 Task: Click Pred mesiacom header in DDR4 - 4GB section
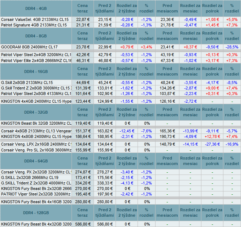click(x=167, y=8)
